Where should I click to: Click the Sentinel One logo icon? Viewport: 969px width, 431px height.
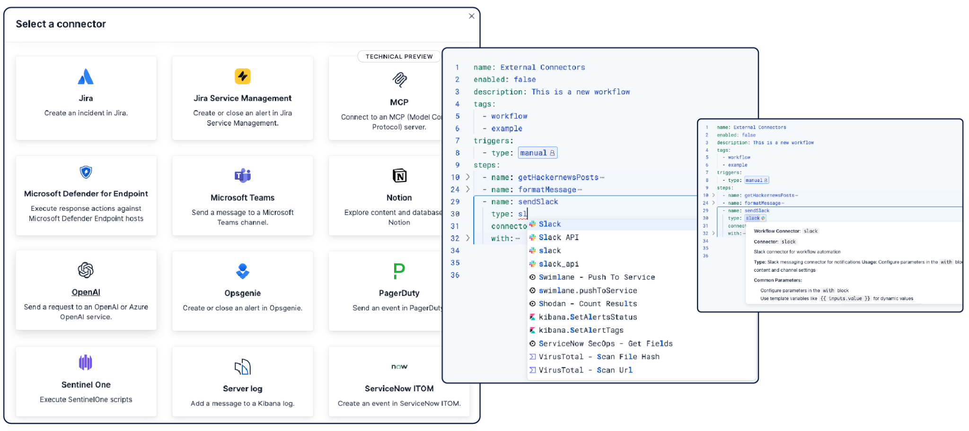pos(86,362)
